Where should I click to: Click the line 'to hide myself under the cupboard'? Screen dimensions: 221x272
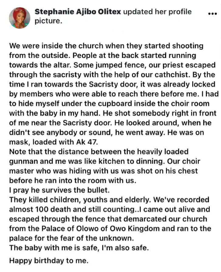109,104
